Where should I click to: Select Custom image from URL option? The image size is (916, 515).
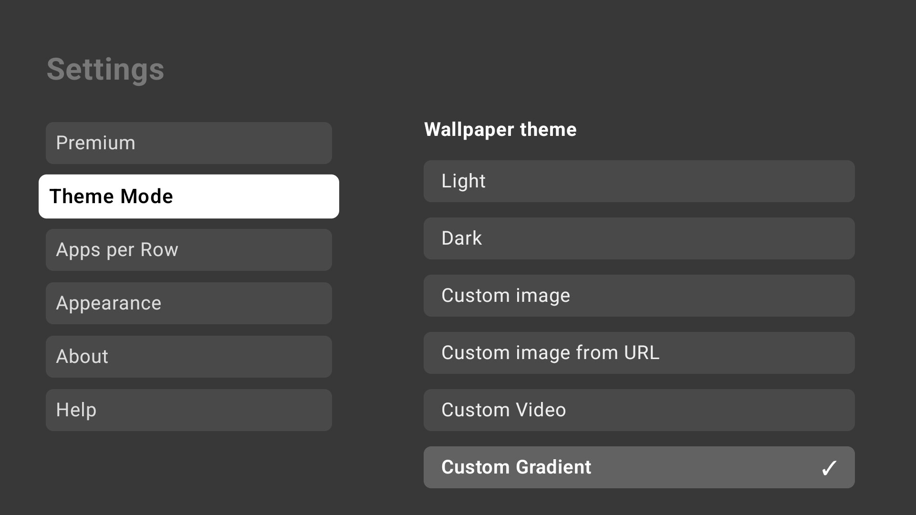tap(639, 353)
